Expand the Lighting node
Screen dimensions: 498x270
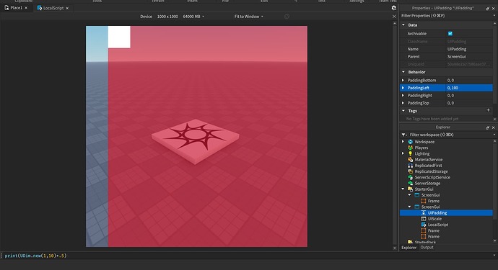click(403, 153)
